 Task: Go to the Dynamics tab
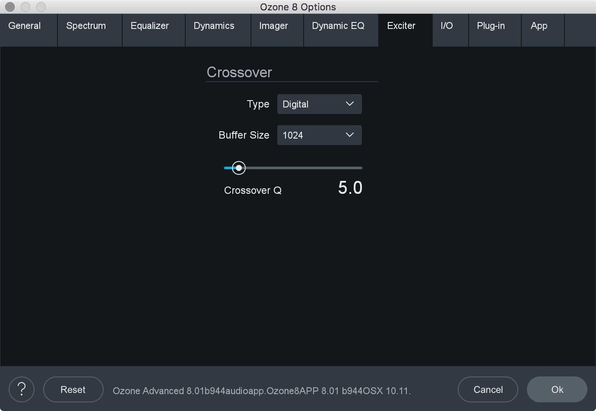pos(218,30)
